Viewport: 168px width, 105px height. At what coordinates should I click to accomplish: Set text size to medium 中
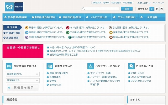click(x=157, y=9)
